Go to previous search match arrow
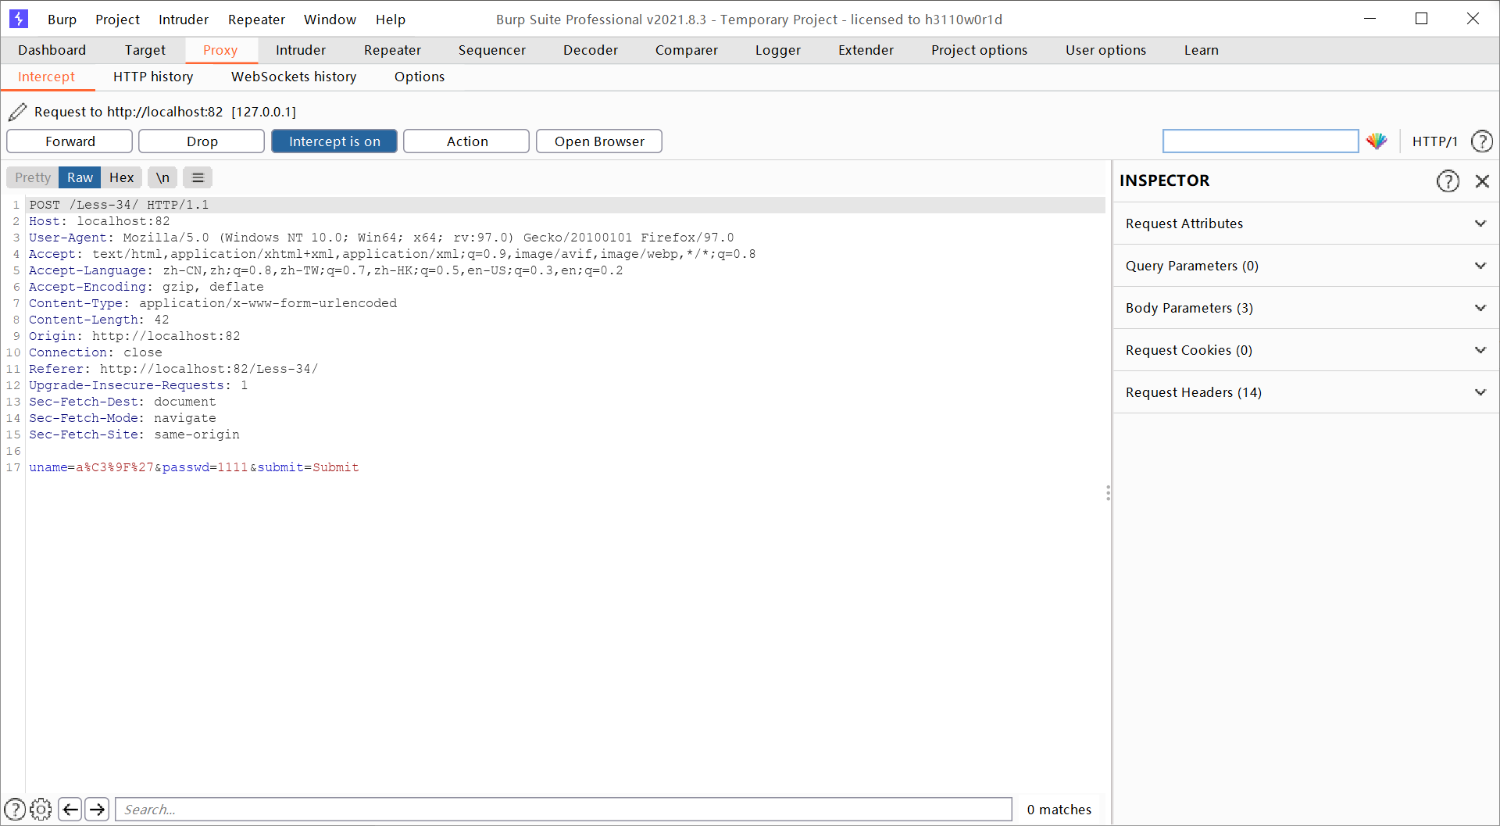Viewport: 1500px width, 826px height. tap(70, 810)
